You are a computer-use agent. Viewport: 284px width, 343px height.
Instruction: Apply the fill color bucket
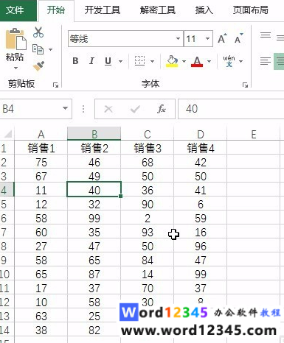pos(172,61)
